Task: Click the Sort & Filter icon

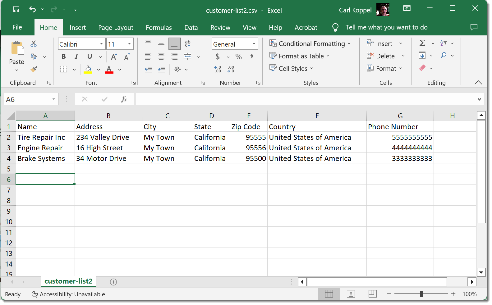Action: pos(444,43)
